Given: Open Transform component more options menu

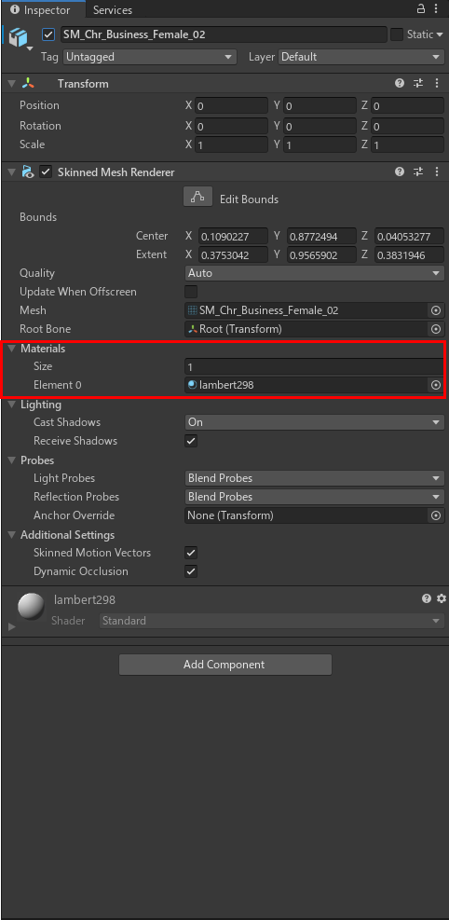Looking at the screenshot, I should tap(437, 83).
